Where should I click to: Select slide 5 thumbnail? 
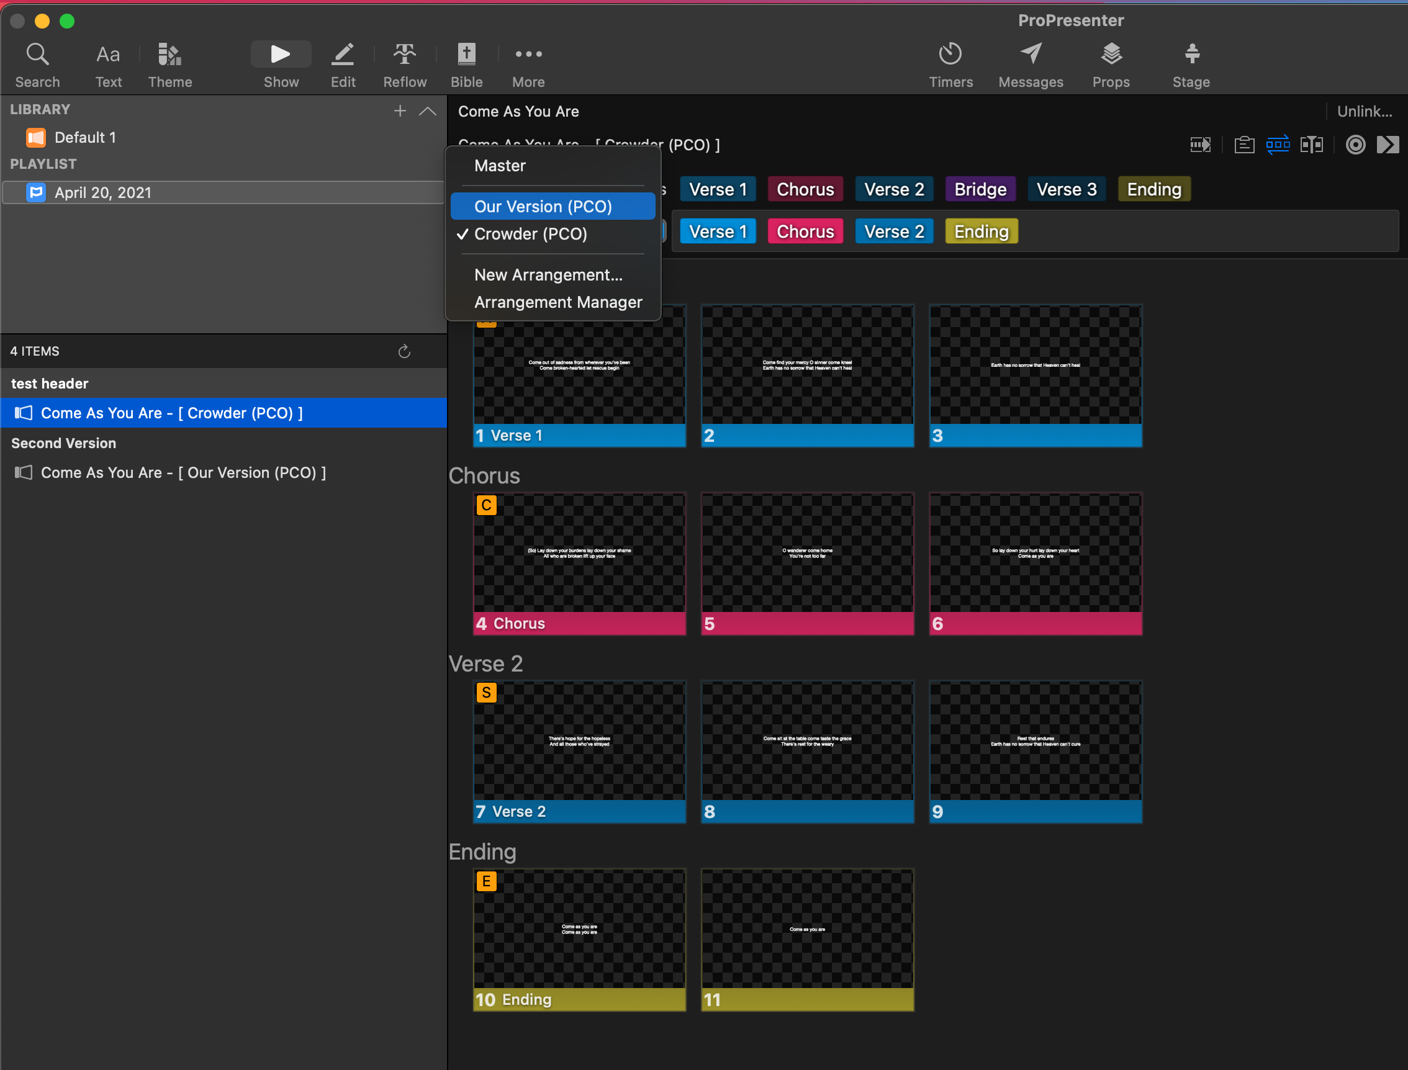point(807,564)
